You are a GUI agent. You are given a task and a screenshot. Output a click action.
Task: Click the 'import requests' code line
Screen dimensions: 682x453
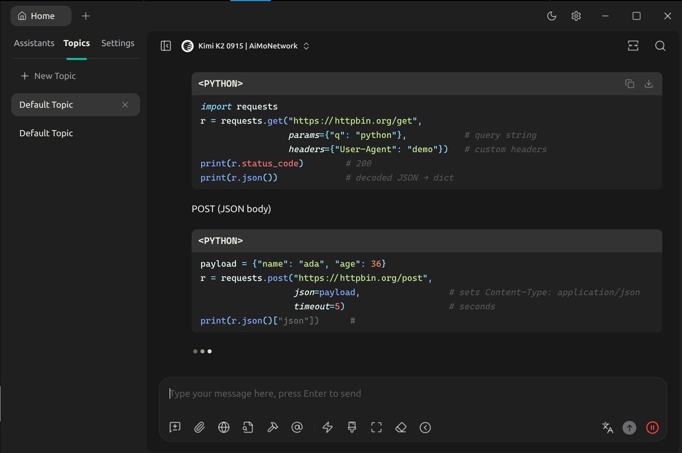[239, 107]
